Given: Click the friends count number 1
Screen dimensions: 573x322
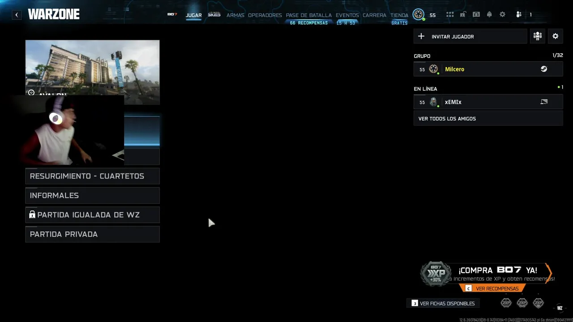Looking at the screenshot, I should pyautogui.click(x=531, y=15).
